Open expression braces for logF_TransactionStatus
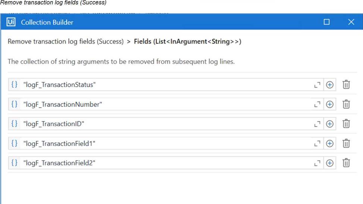The height and width of the screenshot is (204, 363). [x=14, y=85]
